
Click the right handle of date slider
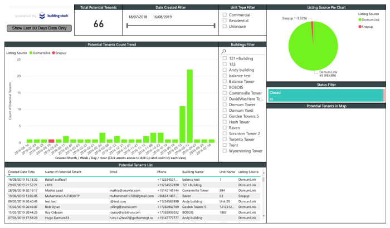214,26
